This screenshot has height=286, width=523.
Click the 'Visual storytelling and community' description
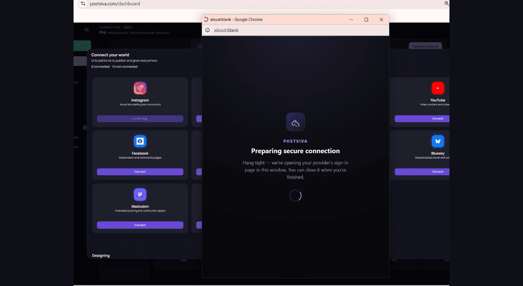click(x=140, y=105)
